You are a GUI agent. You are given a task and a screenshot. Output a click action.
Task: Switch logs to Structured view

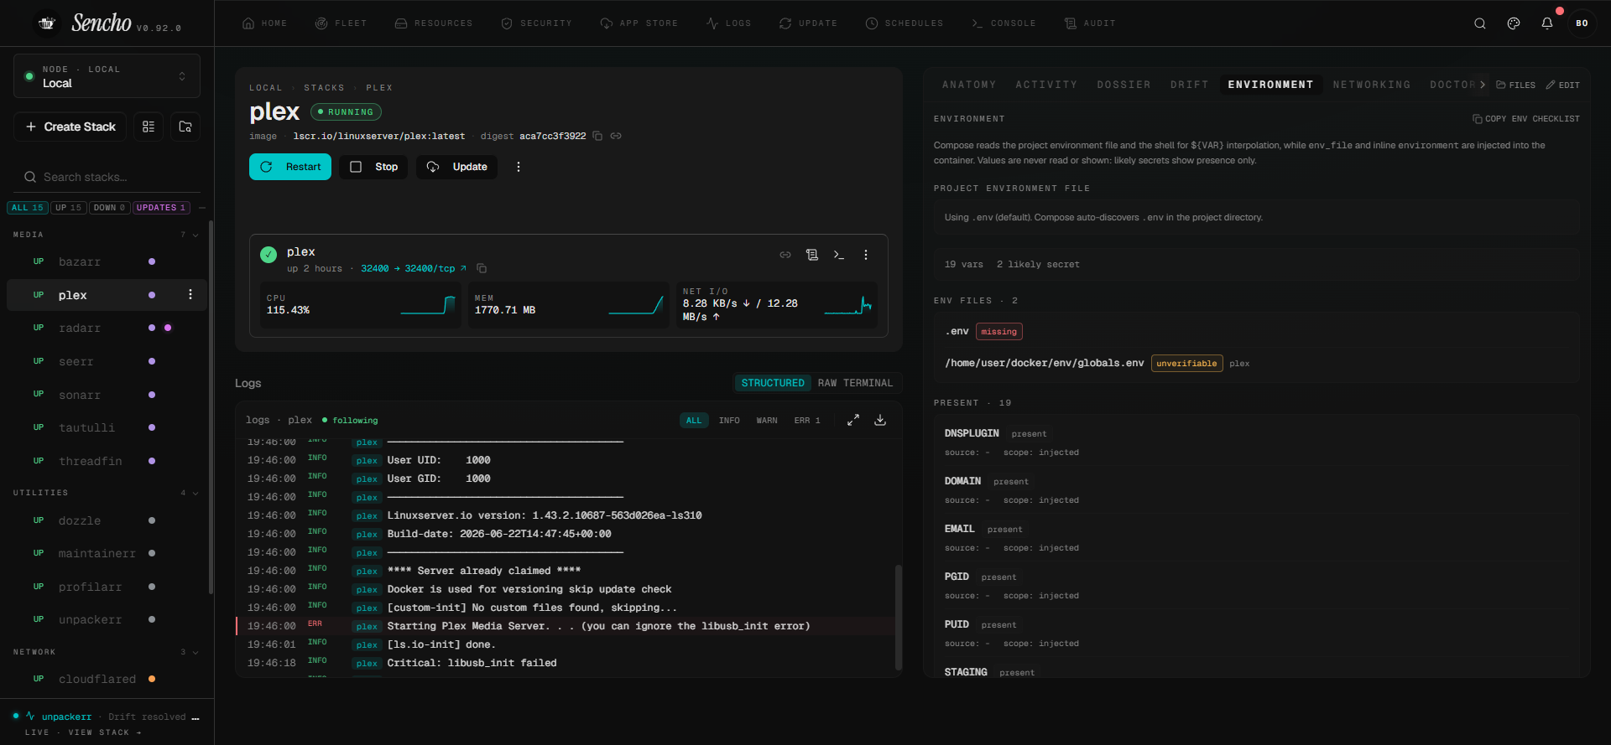click(x=773, y=383)
